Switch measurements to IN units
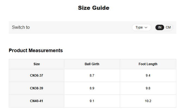 [160, 27]
